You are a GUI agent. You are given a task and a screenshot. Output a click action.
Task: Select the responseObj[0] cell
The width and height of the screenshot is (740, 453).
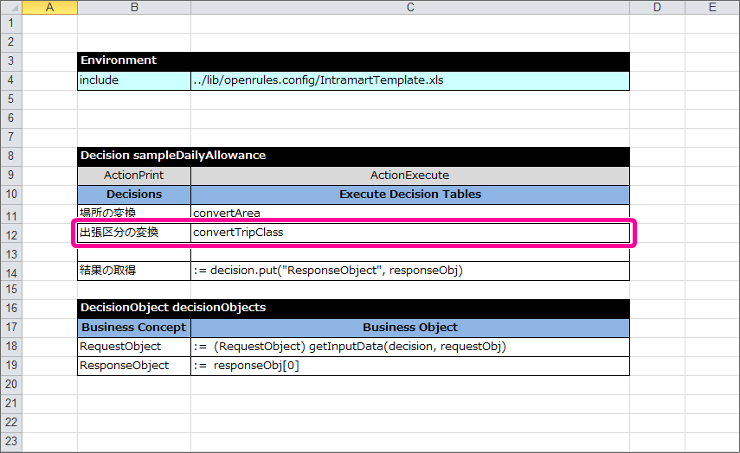tap(409, 366)
